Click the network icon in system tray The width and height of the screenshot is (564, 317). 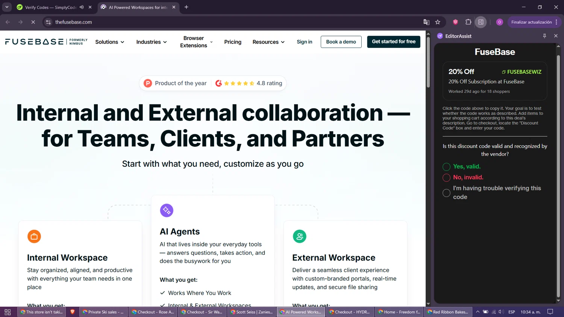tap(494, 312)
